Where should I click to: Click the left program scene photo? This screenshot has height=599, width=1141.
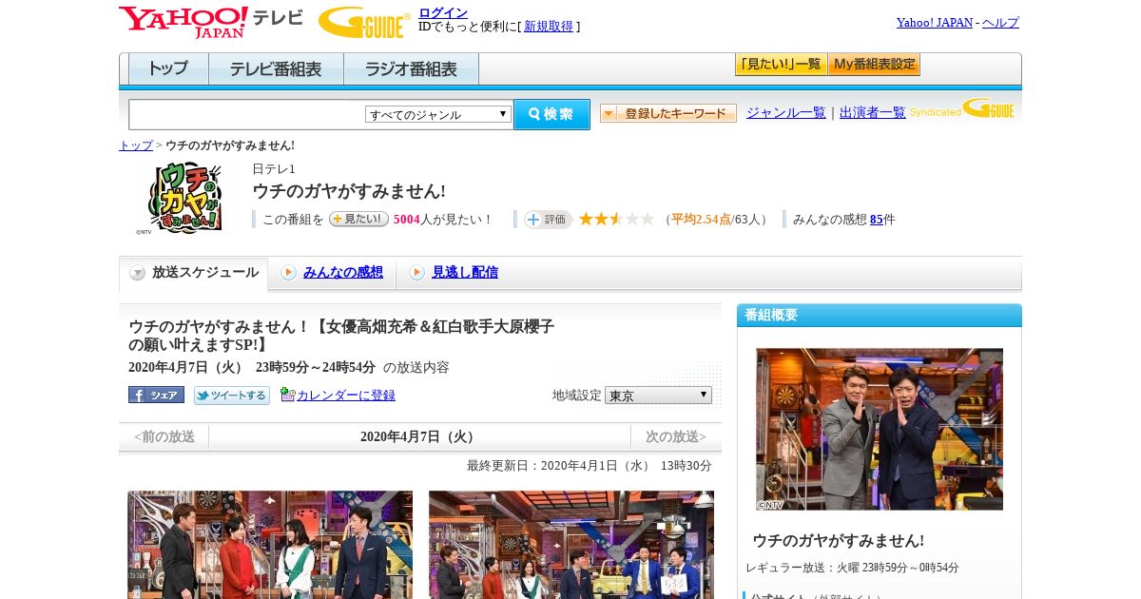[270, 544]
